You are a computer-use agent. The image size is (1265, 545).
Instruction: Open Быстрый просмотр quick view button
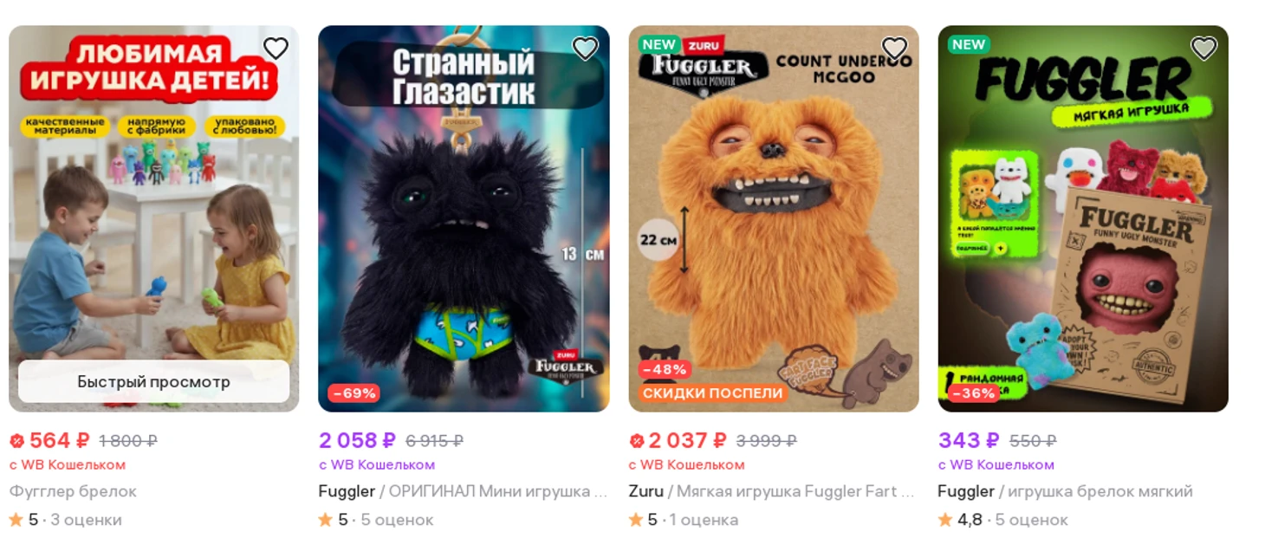click(x=154, y=381)
